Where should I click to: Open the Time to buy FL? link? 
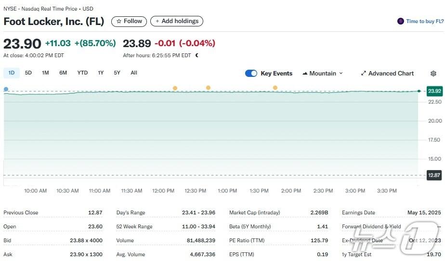click(425, 21)
